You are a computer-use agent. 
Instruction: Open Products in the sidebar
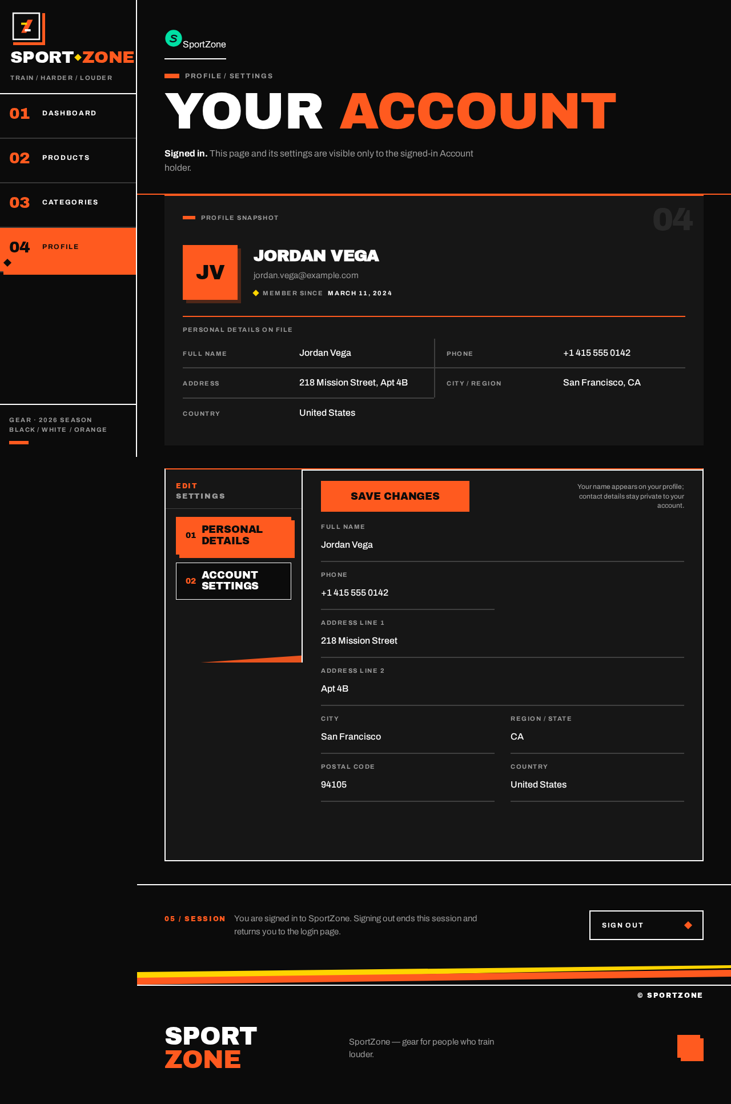68,160
